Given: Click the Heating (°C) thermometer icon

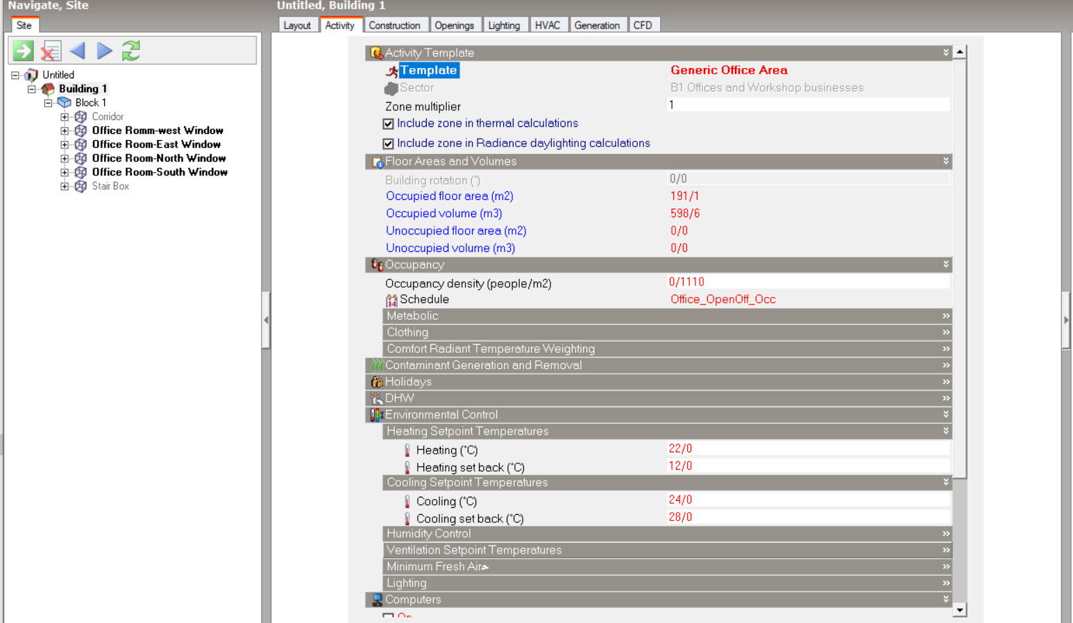Looking at the screenshot, I should (407, 450).
